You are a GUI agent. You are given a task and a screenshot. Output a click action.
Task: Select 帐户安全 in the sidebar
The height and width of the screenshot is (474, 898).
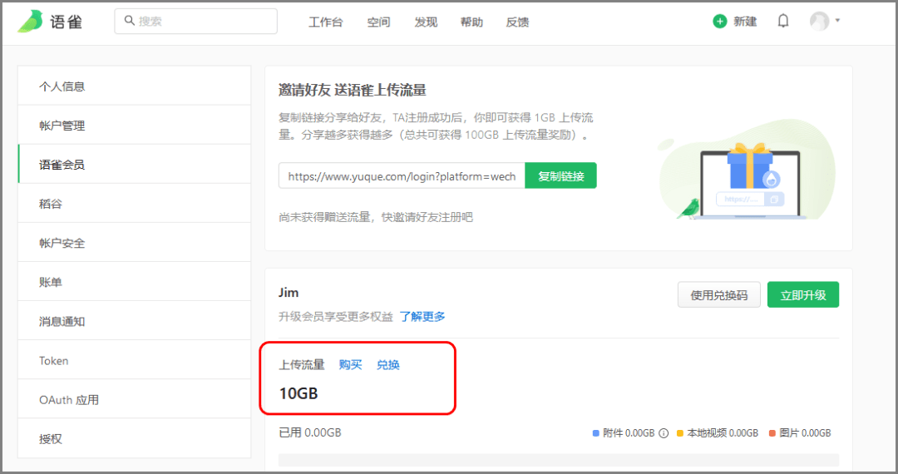coord(135,243)
